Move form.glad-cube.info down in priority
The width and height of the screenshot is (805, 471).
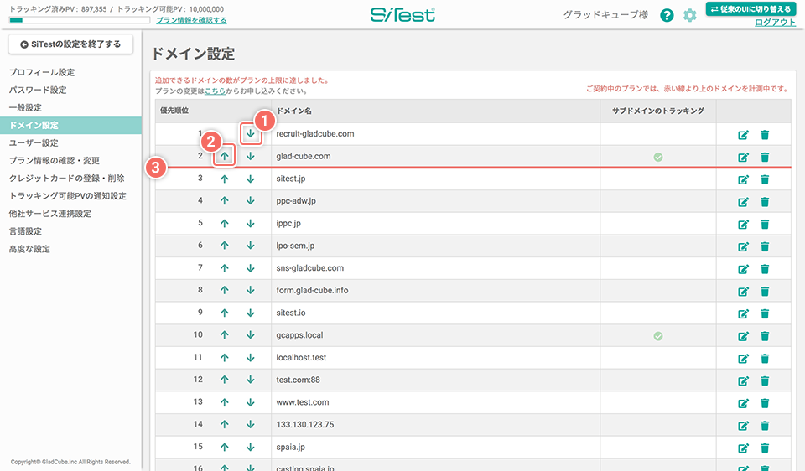point(251,290)
